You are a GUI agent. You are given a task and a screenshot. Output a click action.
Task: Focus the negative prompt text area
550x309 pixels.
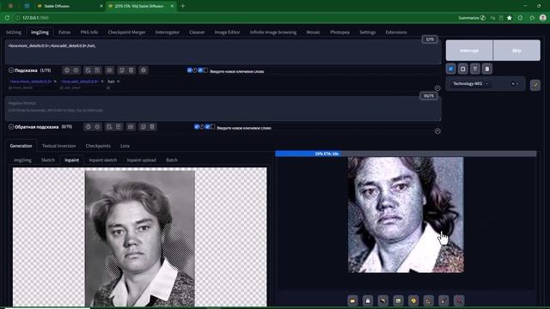point(223,109)
